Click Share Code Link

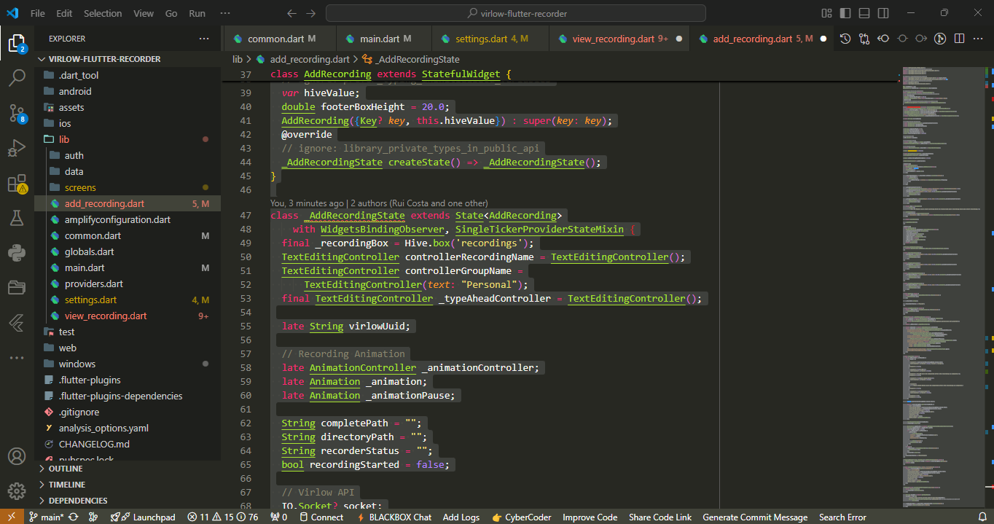tap(660, 517)
